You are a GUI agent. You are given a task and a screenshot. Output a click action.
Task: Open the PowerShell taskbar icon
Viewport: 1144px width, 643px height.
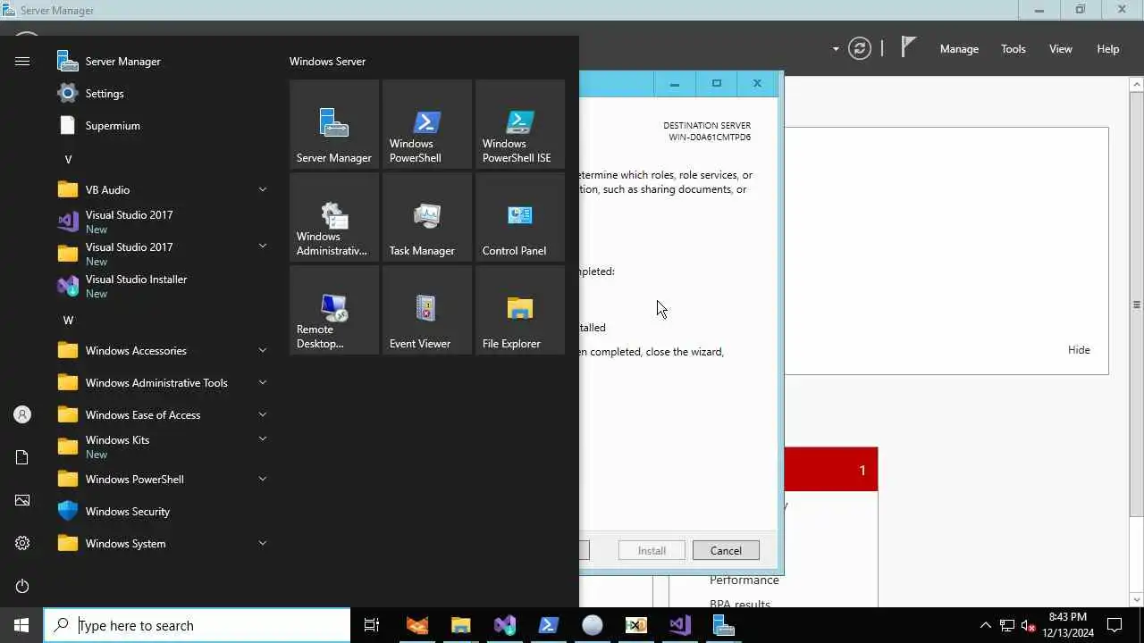click(549, 625)
